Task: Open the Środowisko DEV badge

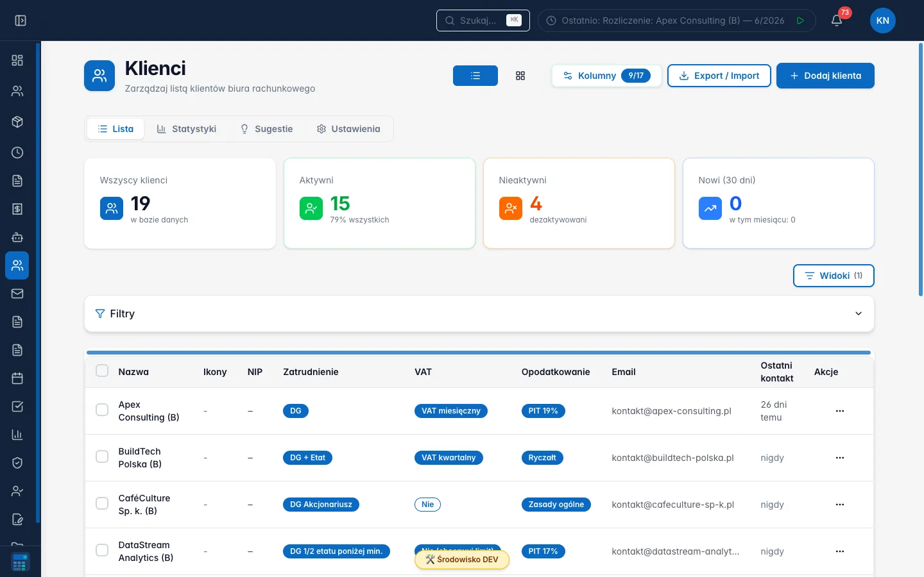Action: tap(462, 560)
